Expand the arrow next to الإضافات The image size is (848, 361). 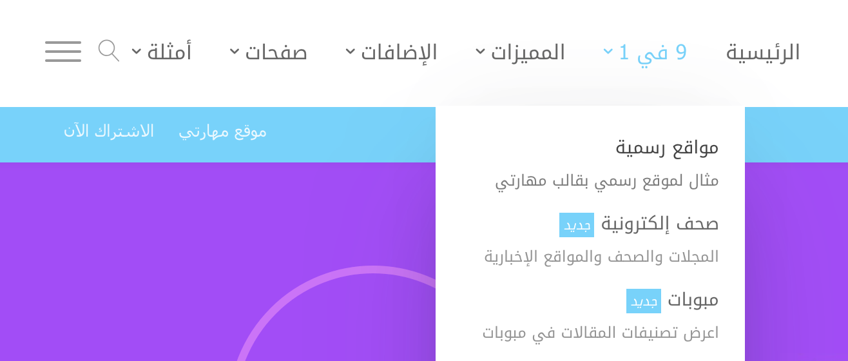(x=350, y=52)
